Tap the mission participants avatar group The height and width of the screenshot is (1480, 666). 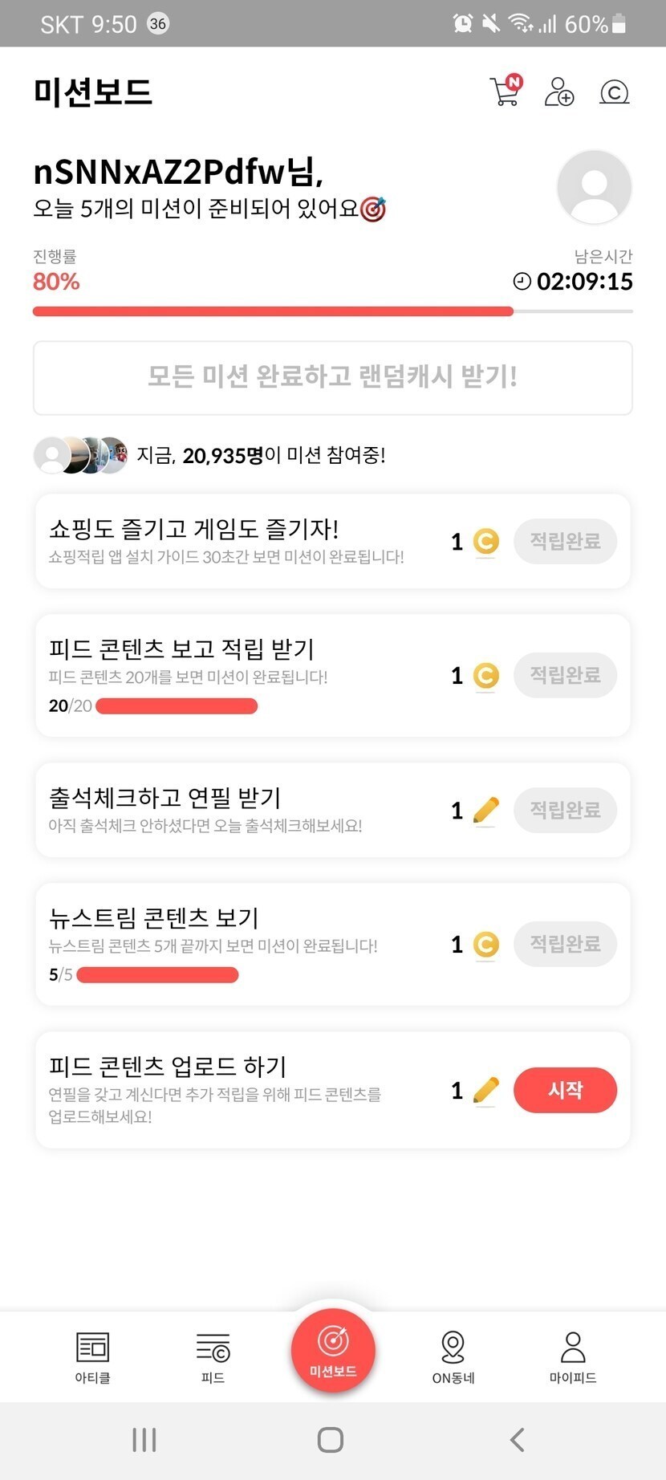[80, 455]
